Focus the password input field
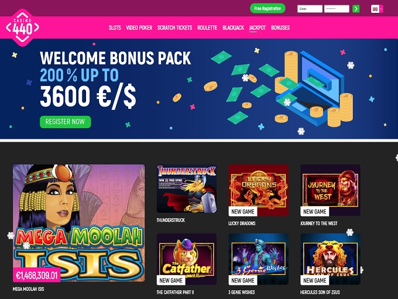The height and width of the screenshot is (299, 398). [x=337, y=9]
